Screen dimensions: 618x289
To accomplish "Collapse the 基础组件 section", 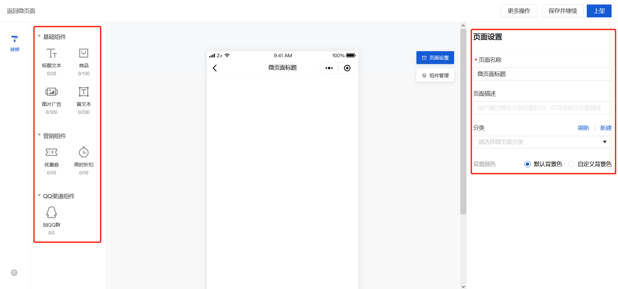I will (39, 36).
